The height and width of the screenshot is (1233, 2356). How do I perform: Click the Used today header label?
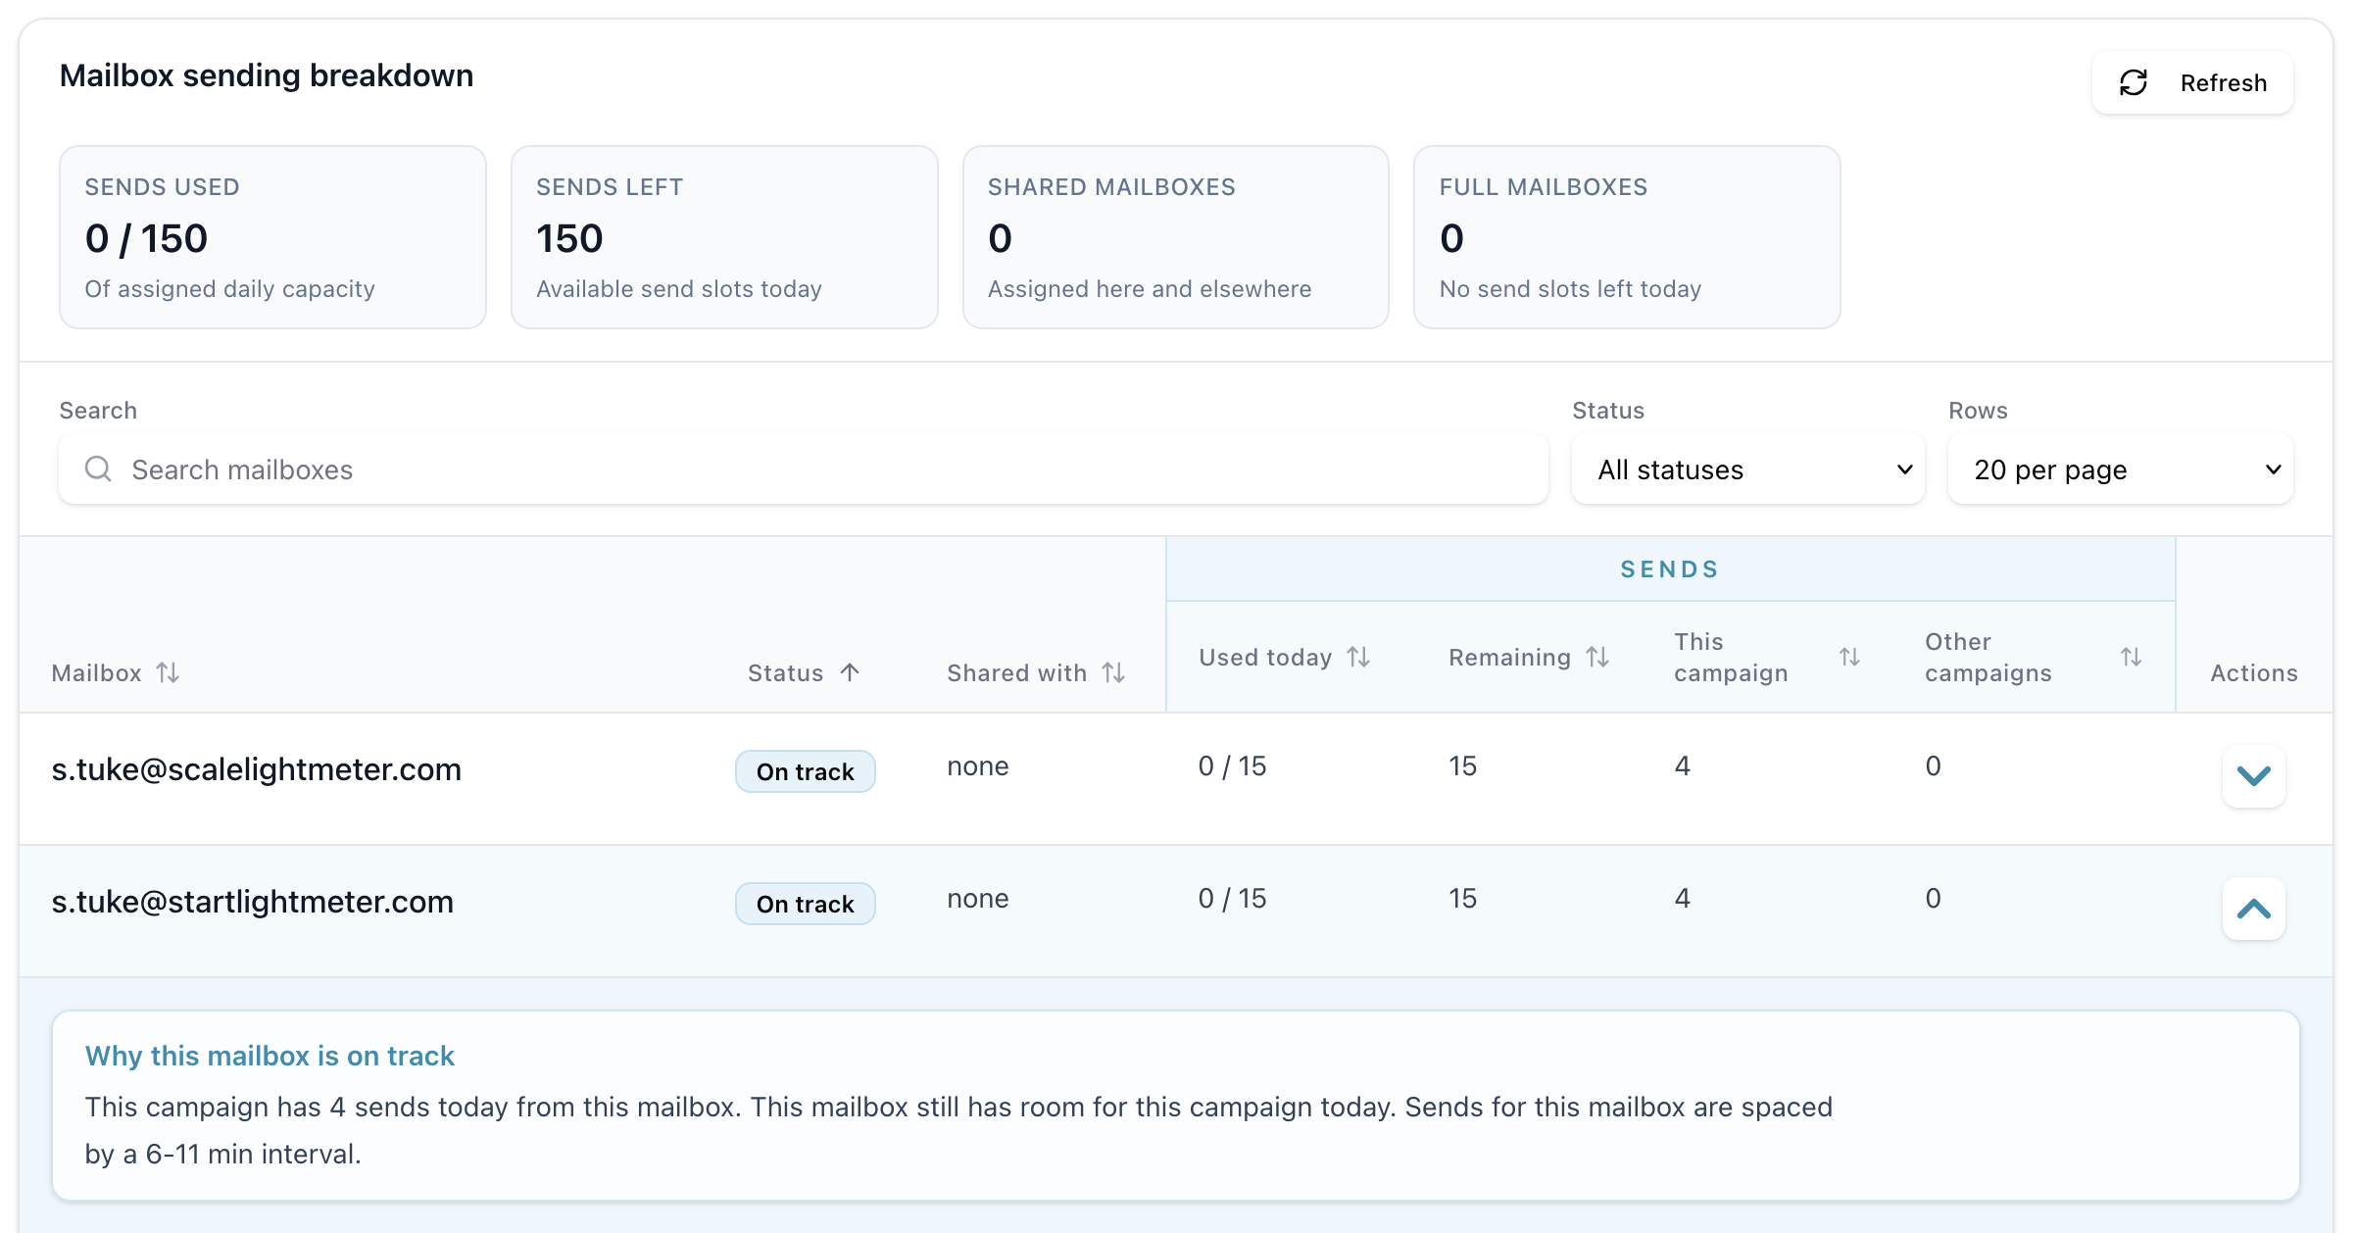[1265, 658]
